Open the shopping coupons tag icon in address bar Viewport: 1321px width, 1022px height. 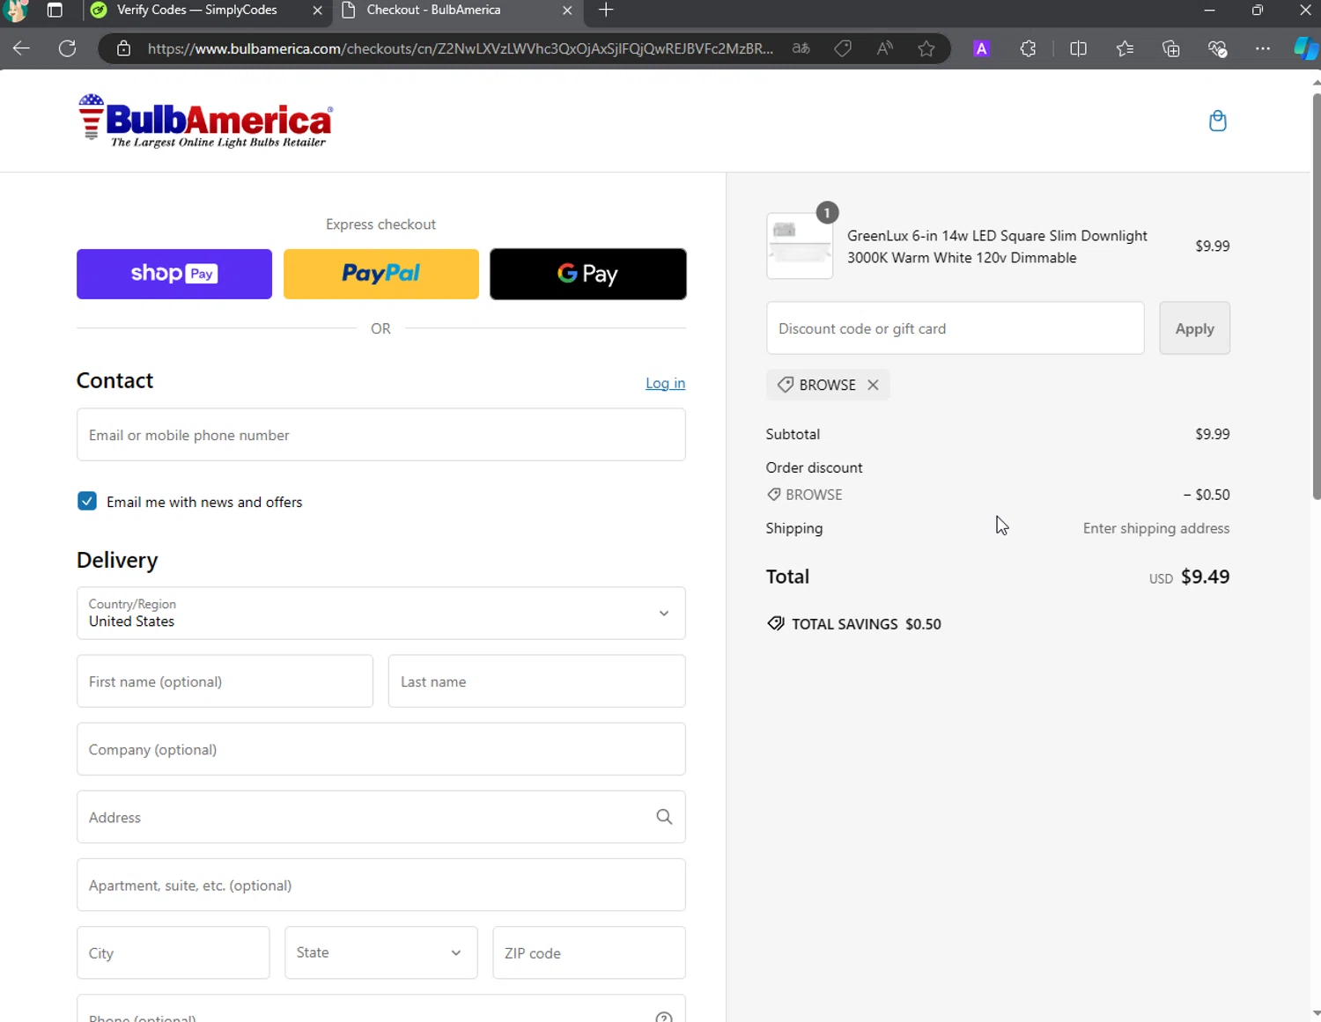tap(843, 48)
